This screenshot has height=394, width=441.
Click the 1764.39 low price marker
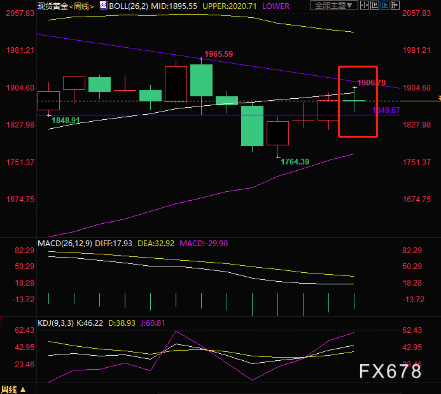pyautogui.click(x=295, y=162)
